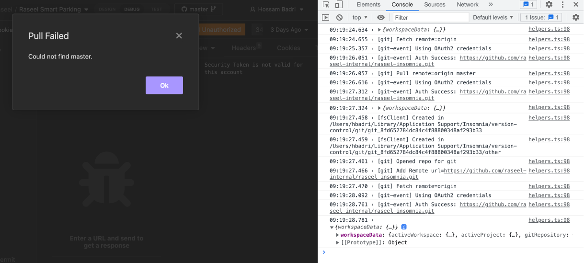This screenshot has height=263, width=585.
Task: Open the messages badge showing 1 in the DevTools tab bar
Action: 528,4
